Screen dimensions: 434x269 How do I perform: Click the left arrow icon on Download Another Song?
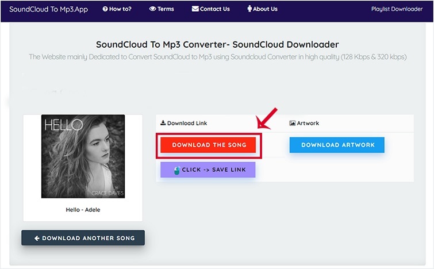tap(37, 238)
